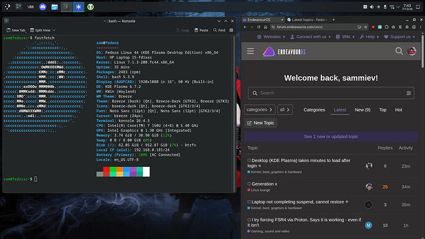Expand the Support us menu

click(x=400, y=37)
